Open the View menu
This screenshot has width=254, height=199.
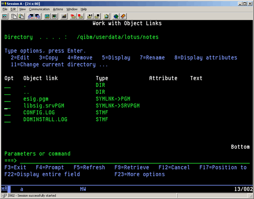pos(22,9)
